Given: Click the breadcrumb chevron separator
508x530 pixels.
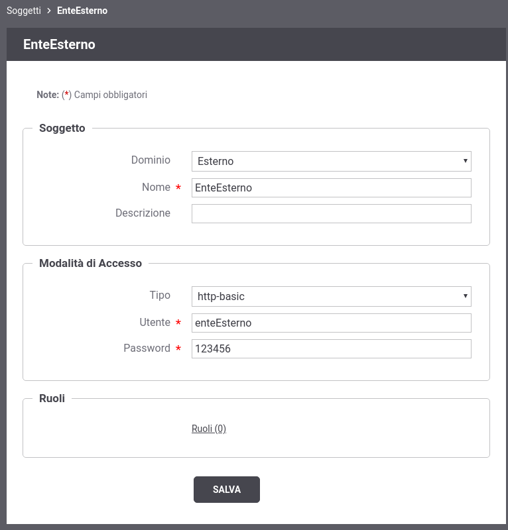Looking at the screenshot, I should click(x=49, y=11).
